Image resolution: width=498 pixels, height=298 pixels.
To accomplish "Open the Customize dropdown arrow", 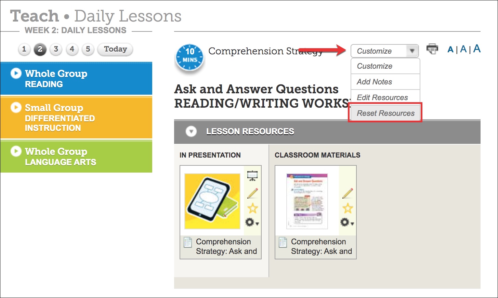I will point(412,51).
